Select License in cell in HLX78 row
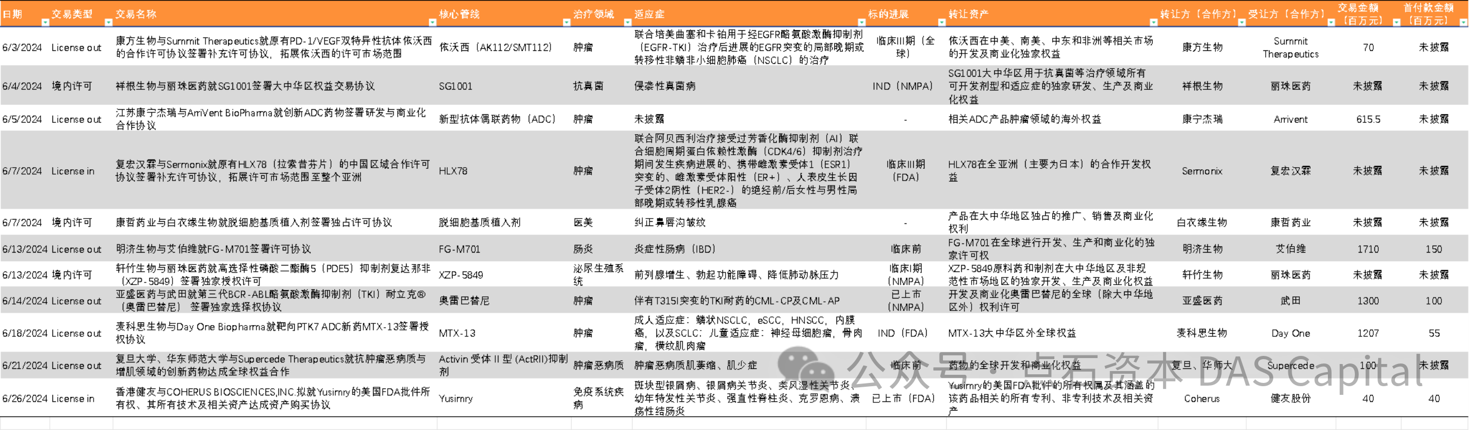 coord(73,171)
